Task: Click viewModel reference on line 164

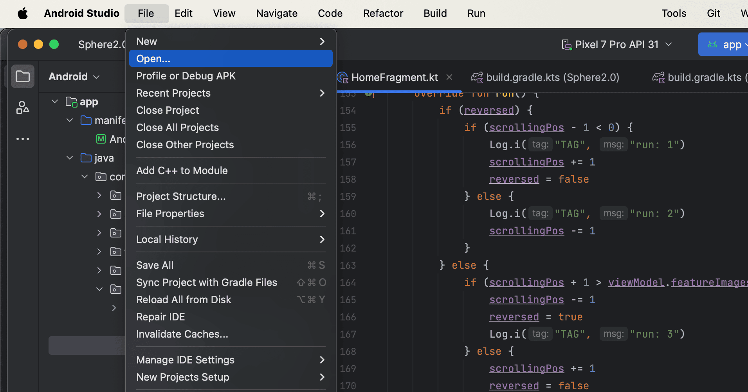Action: point(636,282)
